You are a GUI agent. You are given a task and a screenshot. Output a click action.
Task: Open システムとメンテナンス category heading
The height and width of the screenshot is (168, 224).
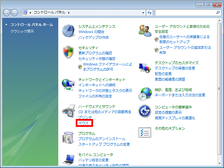[x=97, y=26]
